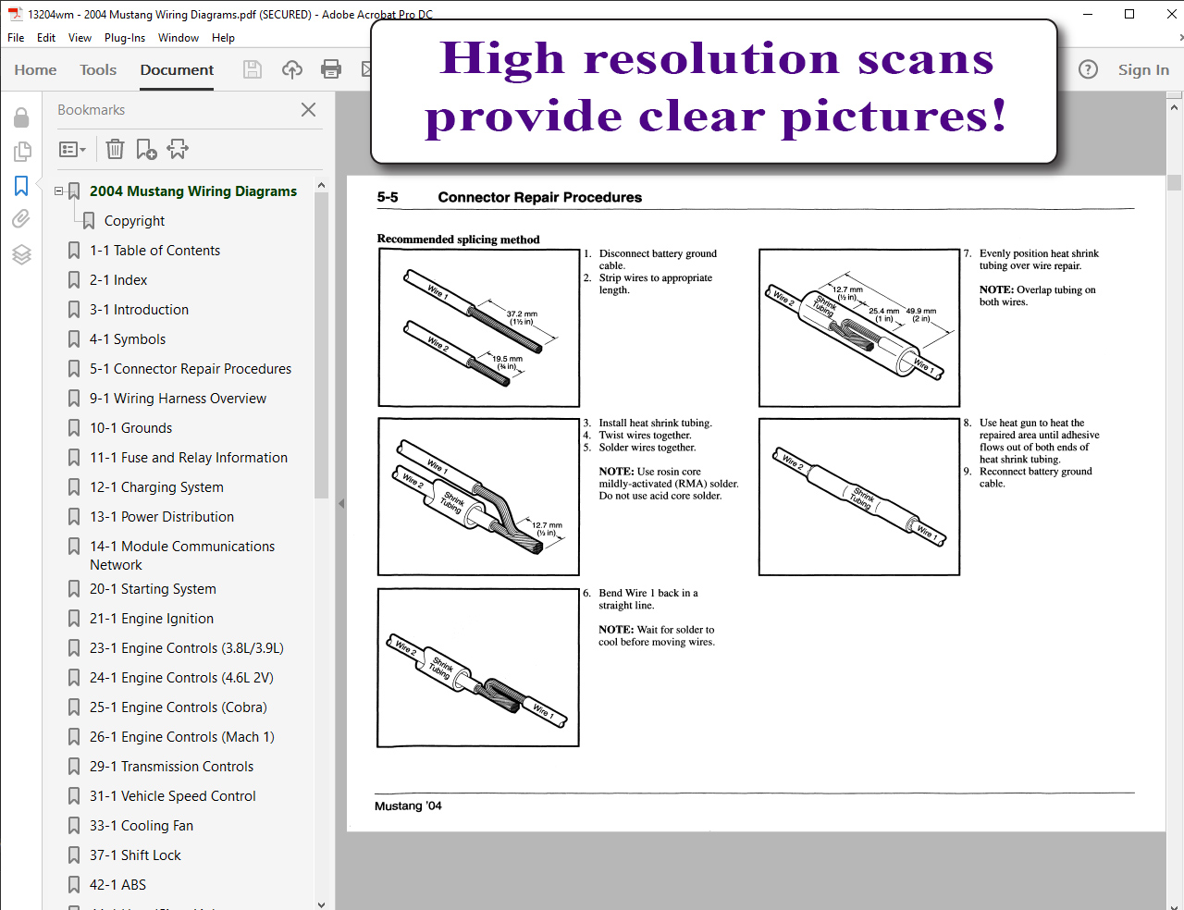Open the Help question mark icon
The width and height of the screenshot is (1184, 910).
tap(1089, 69)
